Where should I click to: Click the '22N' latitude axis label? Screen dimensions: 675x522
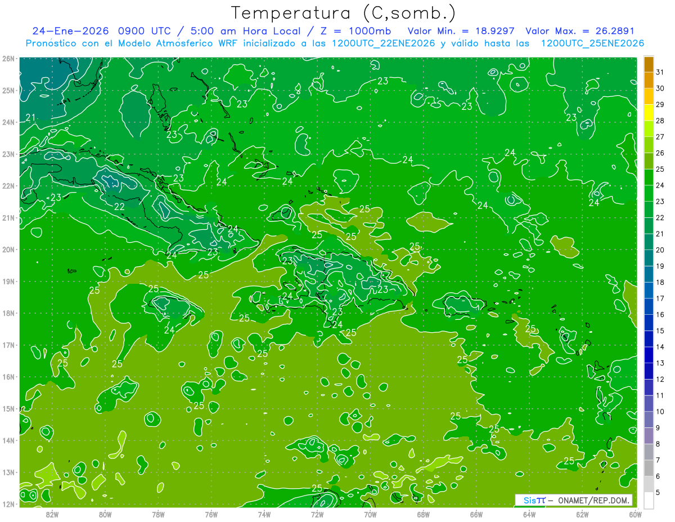8,186
